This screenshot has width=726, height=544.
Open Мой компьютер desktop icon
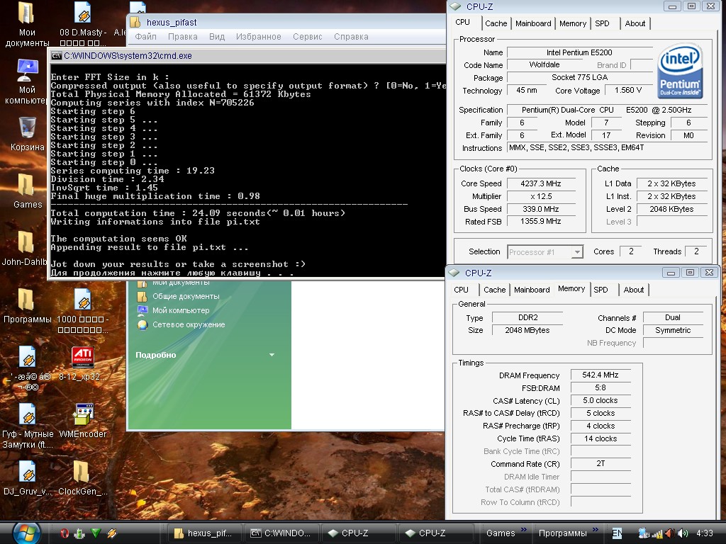[28, 70]
